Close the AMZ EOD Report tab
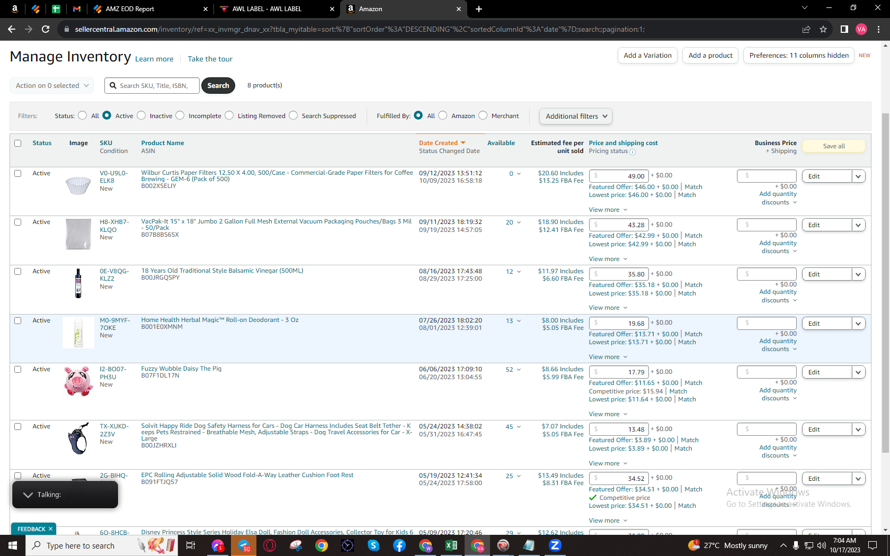The height and width of the screenshot is (556, 890). point(206,8)
